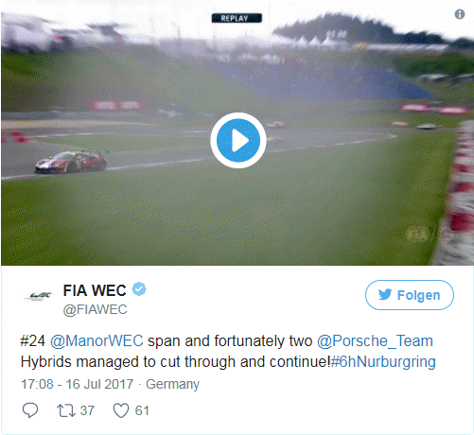Open the @ManorWEC mention
Viewport: 474px width, 435px height.
click(97, 341)
